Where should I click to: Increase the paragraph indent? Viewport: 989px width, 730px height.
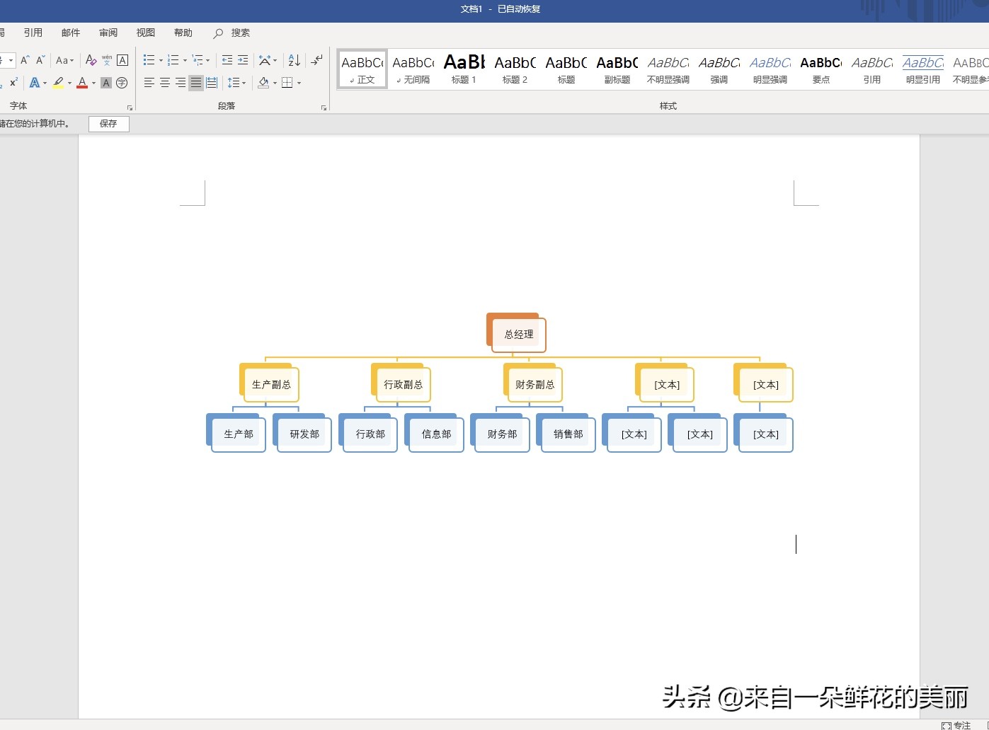241,60
